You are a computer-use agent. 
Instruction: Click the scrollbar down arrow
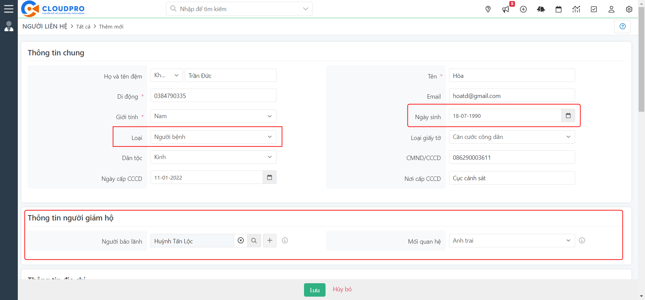tap(641, 296)
